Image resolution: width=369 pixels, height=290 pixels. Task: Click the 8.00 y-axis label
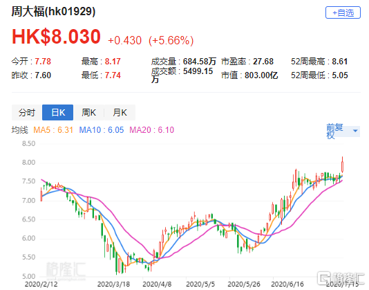pos(28,163)
